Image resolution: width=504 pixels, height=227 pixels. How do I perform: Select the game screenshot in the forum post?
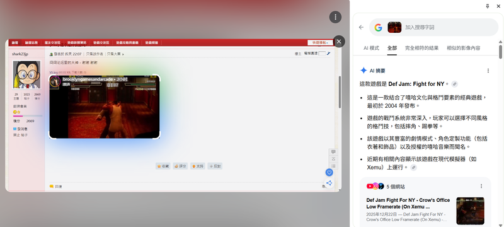105,107
